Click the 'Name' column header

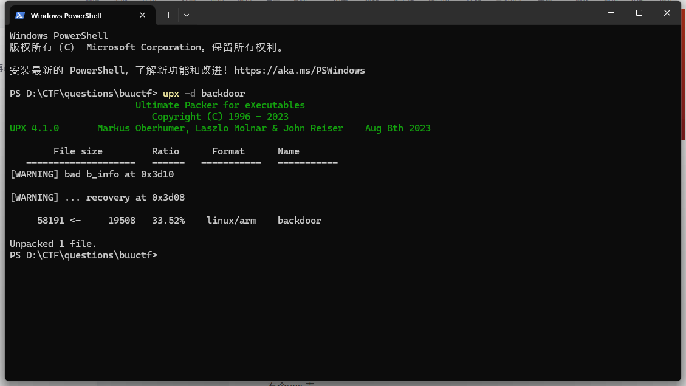point(288,151)
